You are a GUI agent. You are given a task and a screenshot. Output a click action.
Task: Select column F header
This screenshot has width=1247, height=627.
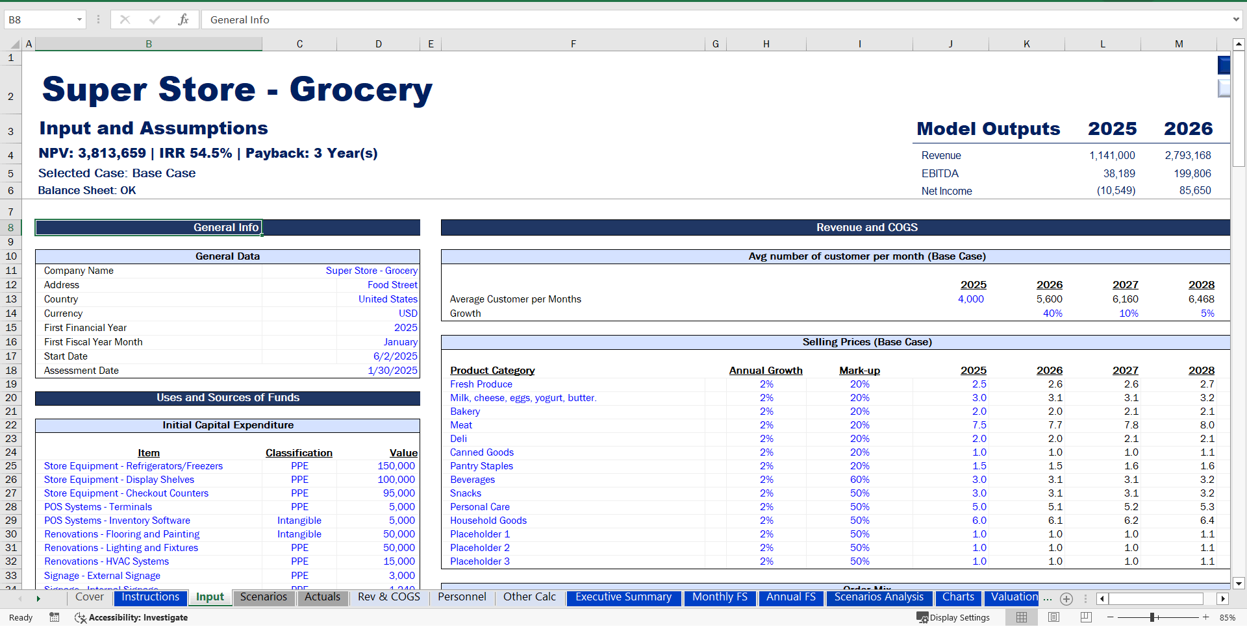pyautogui.click(x=573, y=44)
